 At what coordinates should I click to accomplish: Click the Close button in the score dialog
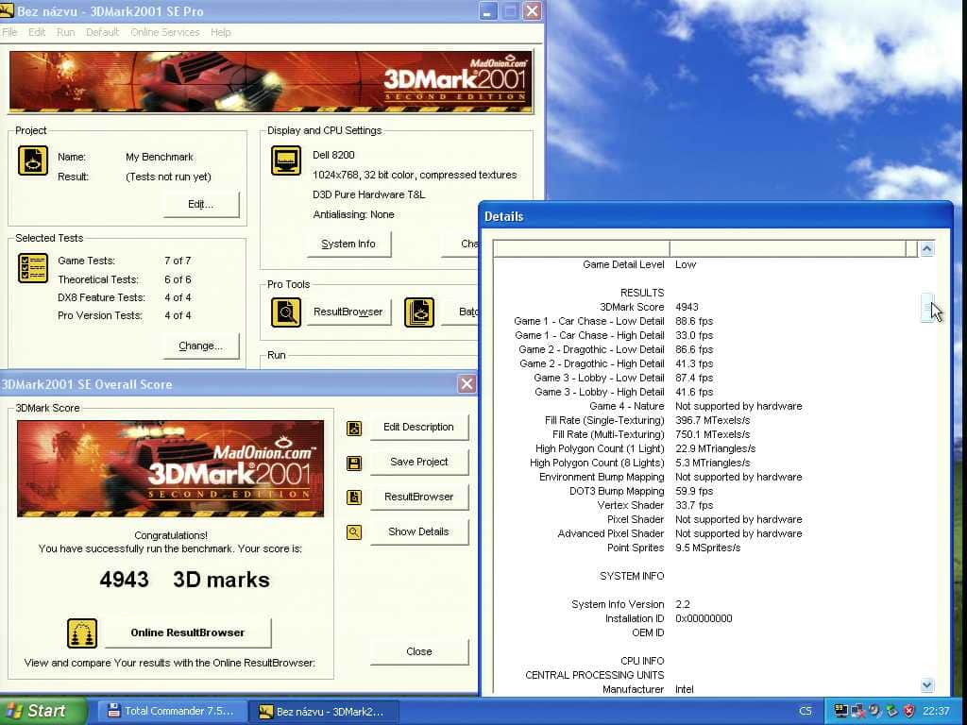(418, 651)
